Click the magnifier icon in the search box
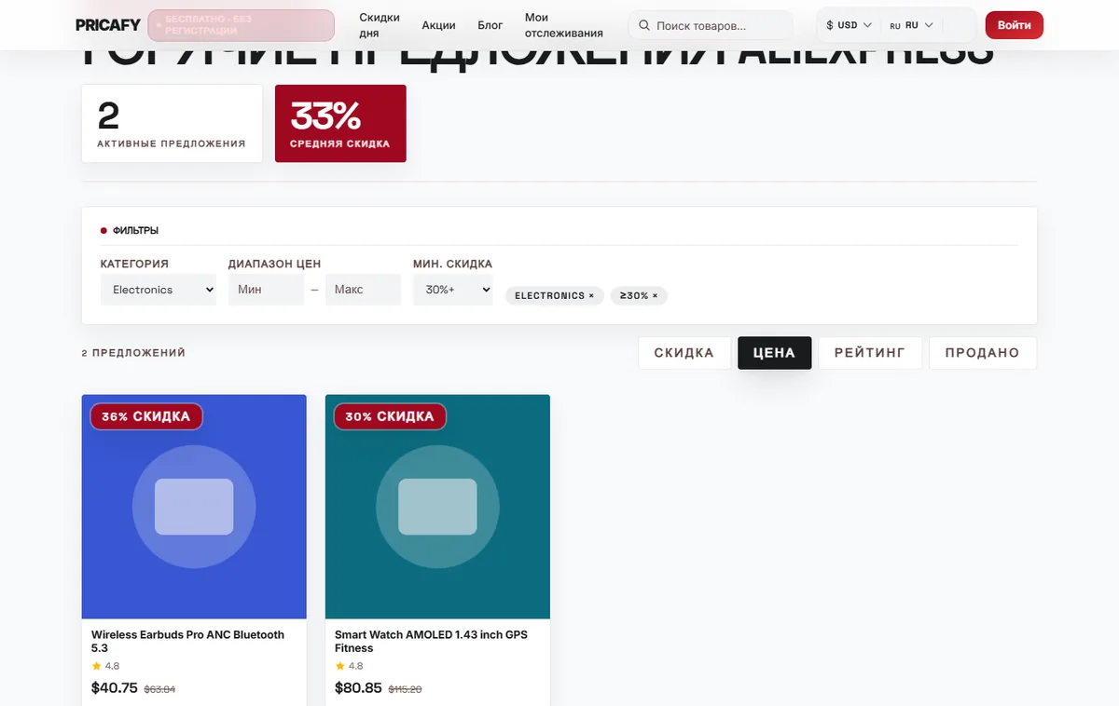The height and width of the screenshot is (706, 1119). (644, 25)
